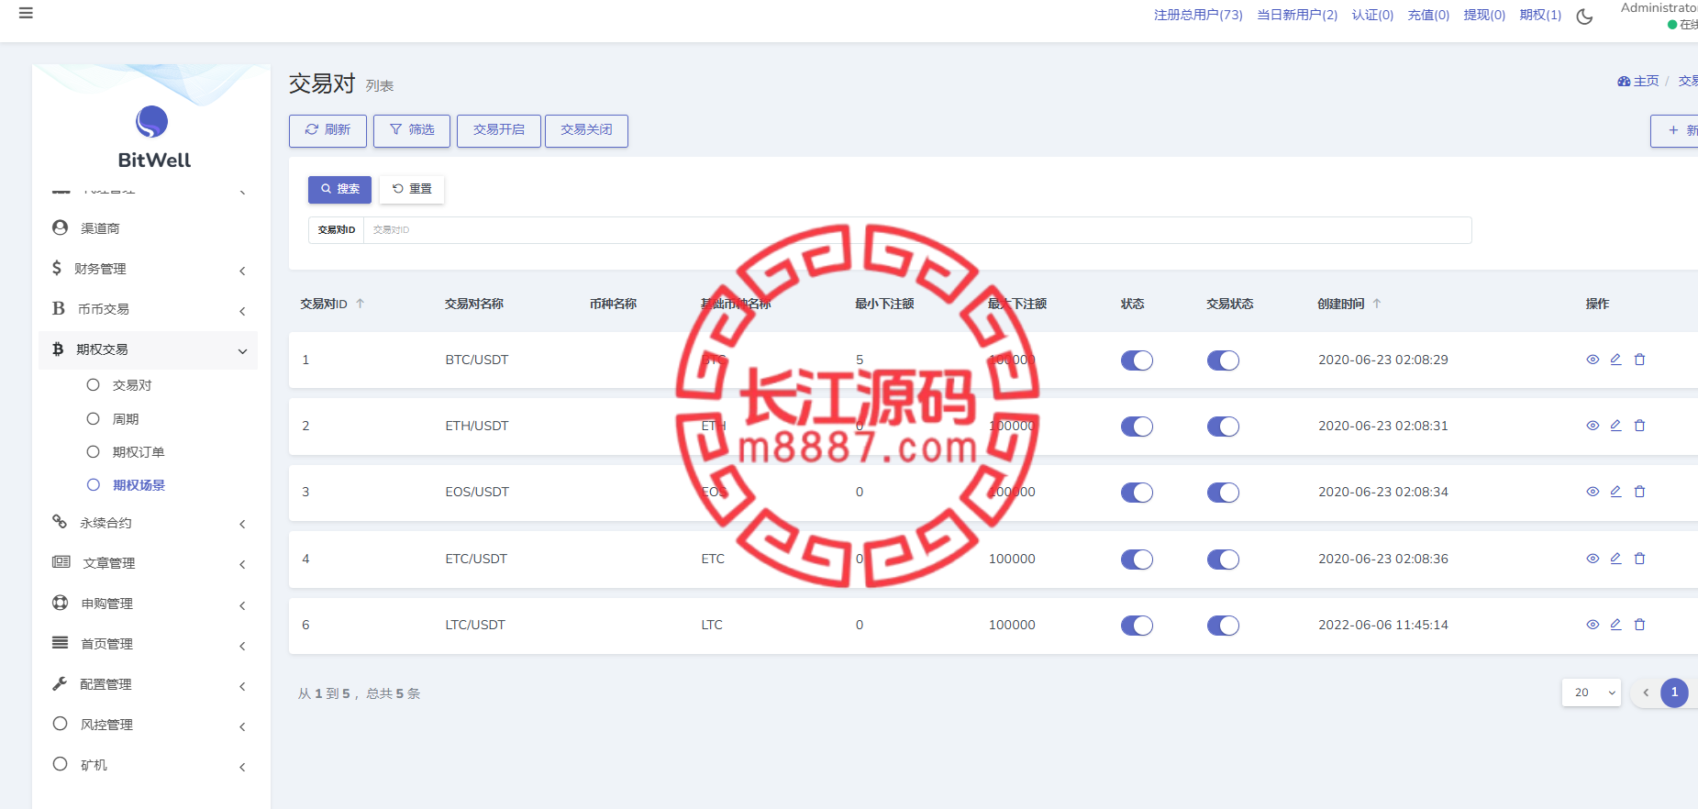This screenshot has width=1698, height=809.
Task: Open 注册总用户(73) header link
Action: point(1198,15)
